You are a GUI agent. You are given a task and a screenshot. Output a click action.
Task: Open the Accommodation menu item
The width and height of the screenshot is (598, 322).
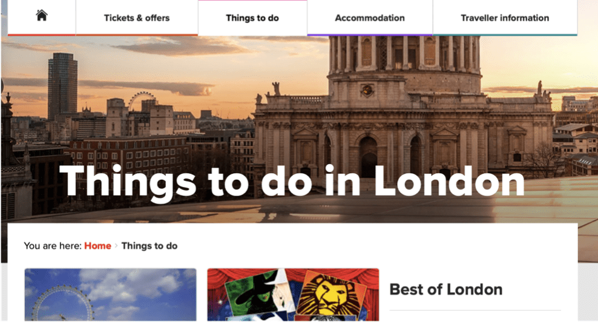(370, 18)
